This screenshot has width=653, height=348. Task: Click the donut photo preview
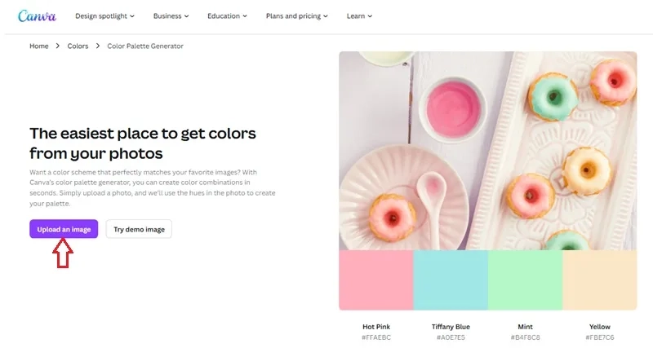coord(487,151)
